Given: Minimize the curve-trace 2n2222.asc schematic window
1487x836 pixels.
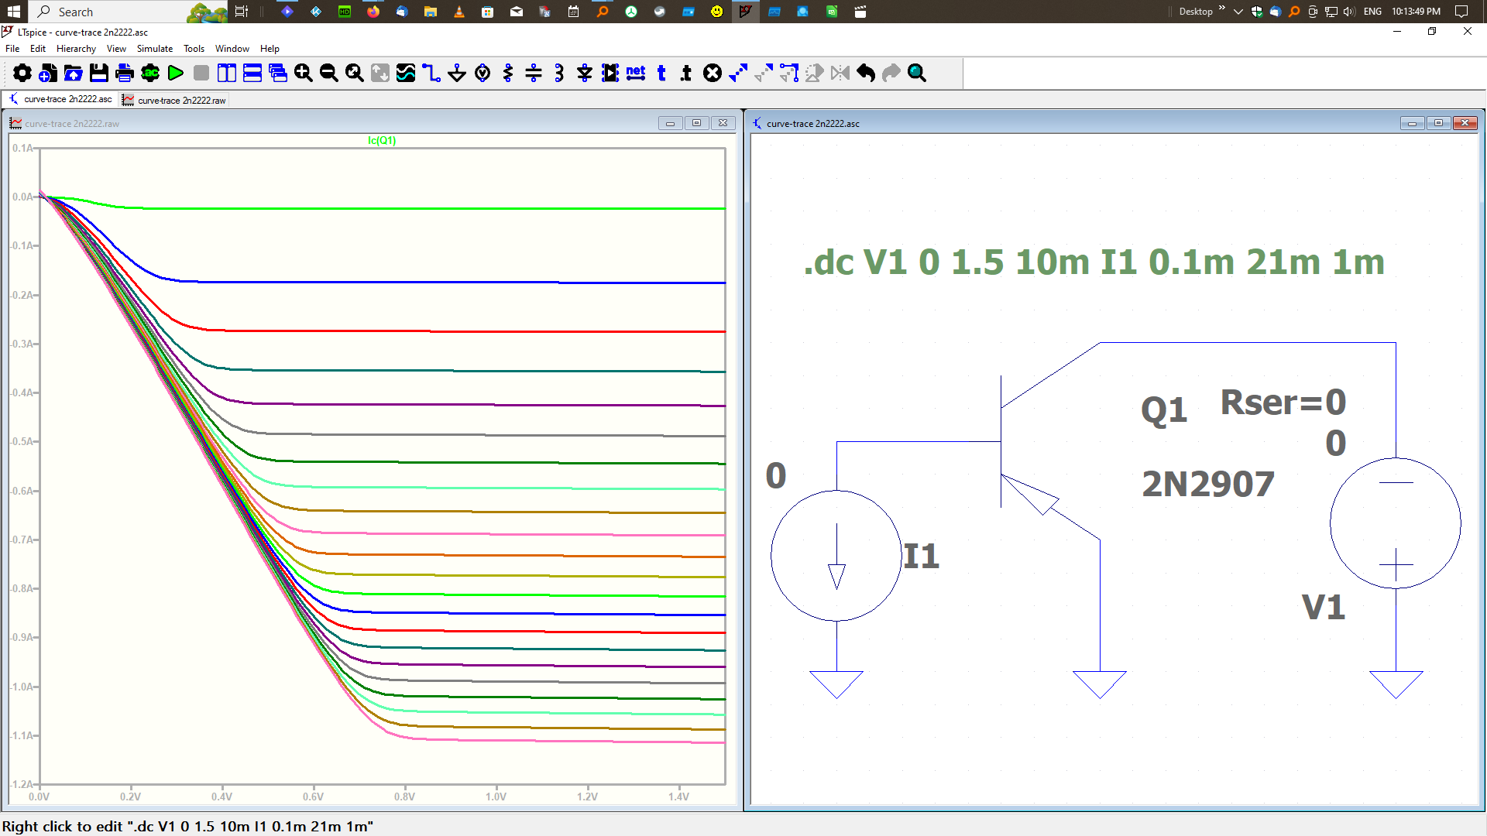Looking at the screenshot, I should 1412,123.
